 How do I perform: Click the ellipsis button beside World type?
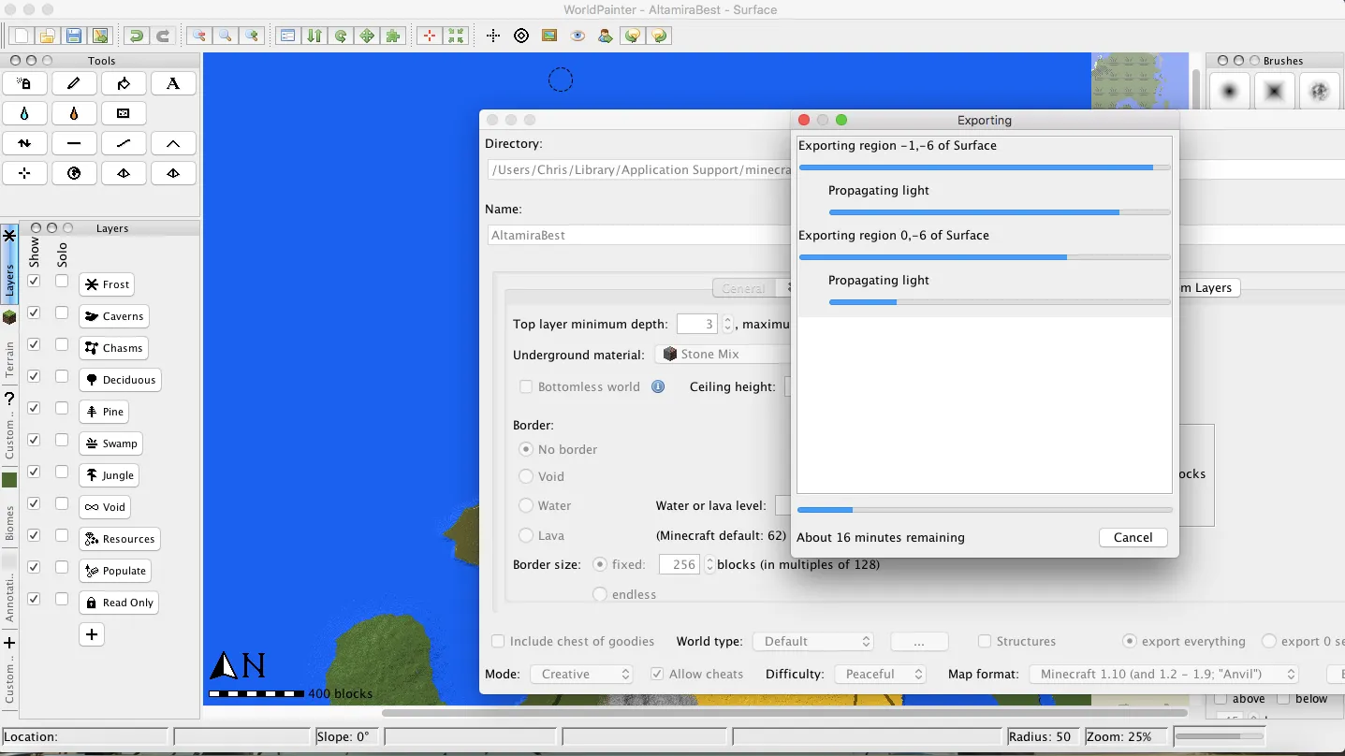(919, 642)
